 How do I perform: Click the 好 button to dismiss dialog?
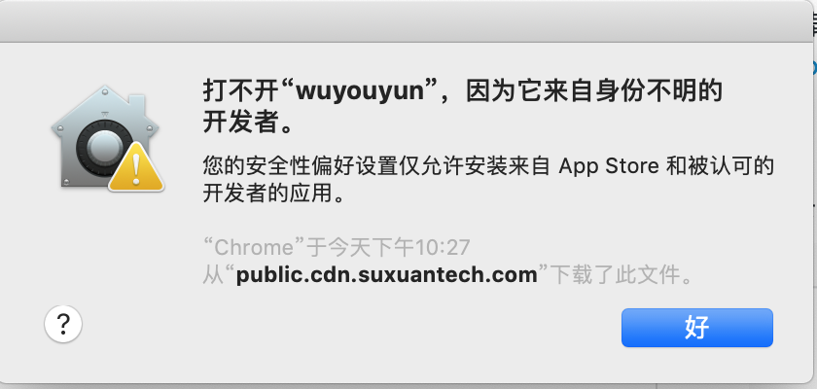697,328
